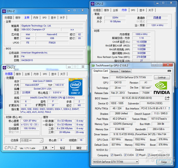Open the SPD tab in memory CPU-Z window

[133, 10]
